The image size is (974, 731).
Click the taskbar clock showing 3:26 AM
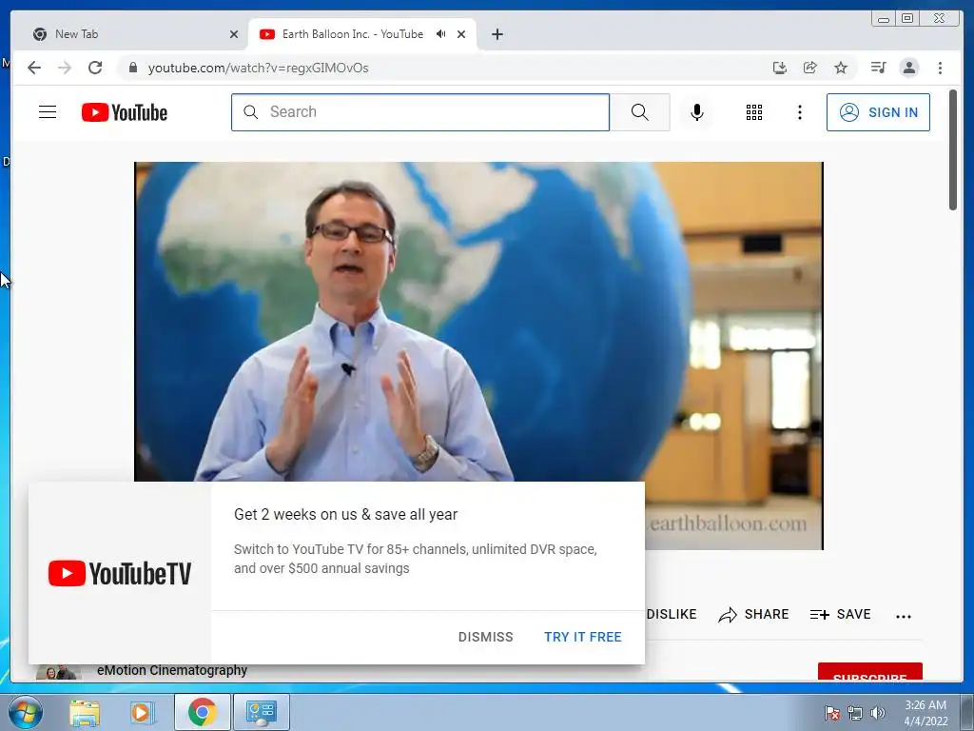pyautogui.click(x=925, y=713)
